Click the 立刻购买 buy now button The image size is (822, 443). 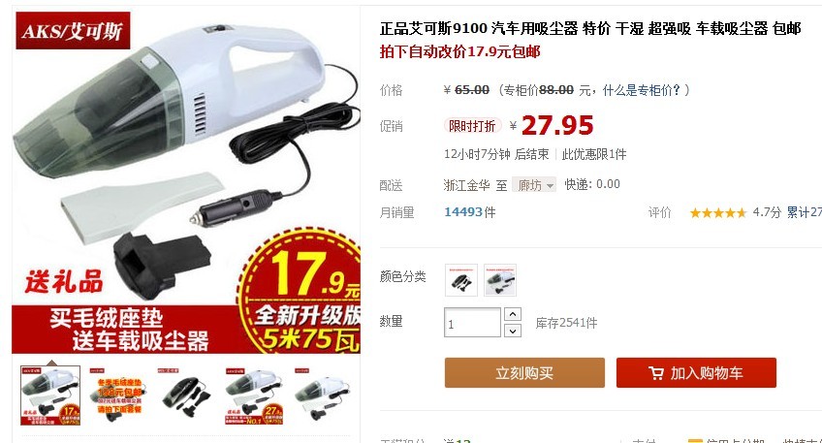524,373
